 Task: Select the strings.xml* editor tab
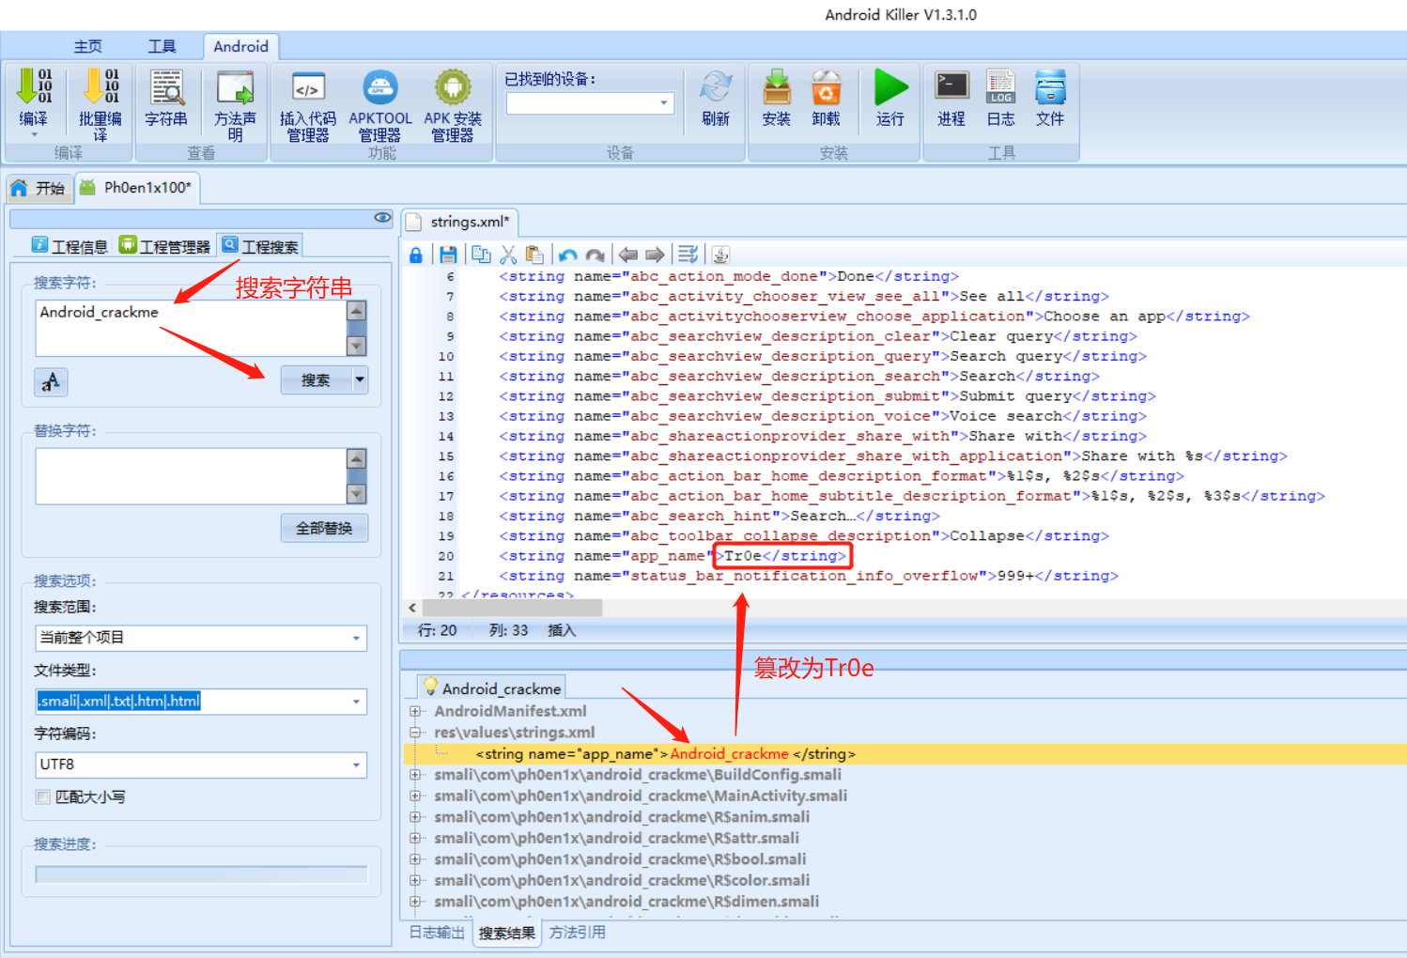pyautogui.click(x=459, y=222)
